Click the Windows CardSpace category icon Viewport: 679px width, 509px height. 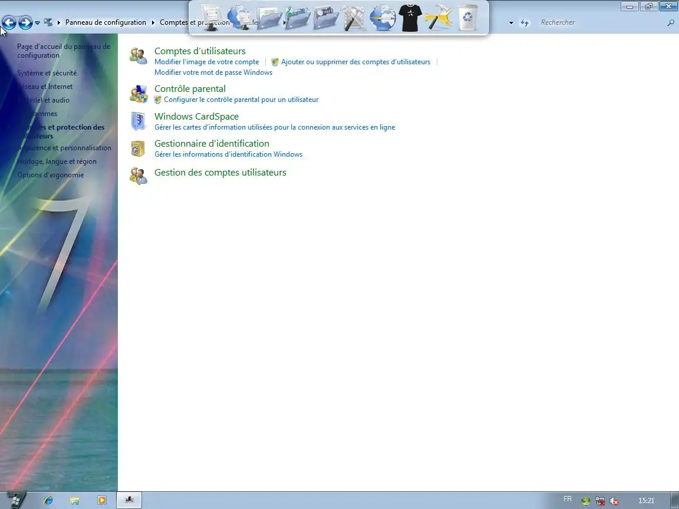point(139,121)
